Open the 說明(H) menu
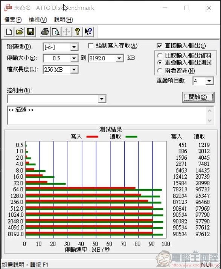 pos(64,20)
